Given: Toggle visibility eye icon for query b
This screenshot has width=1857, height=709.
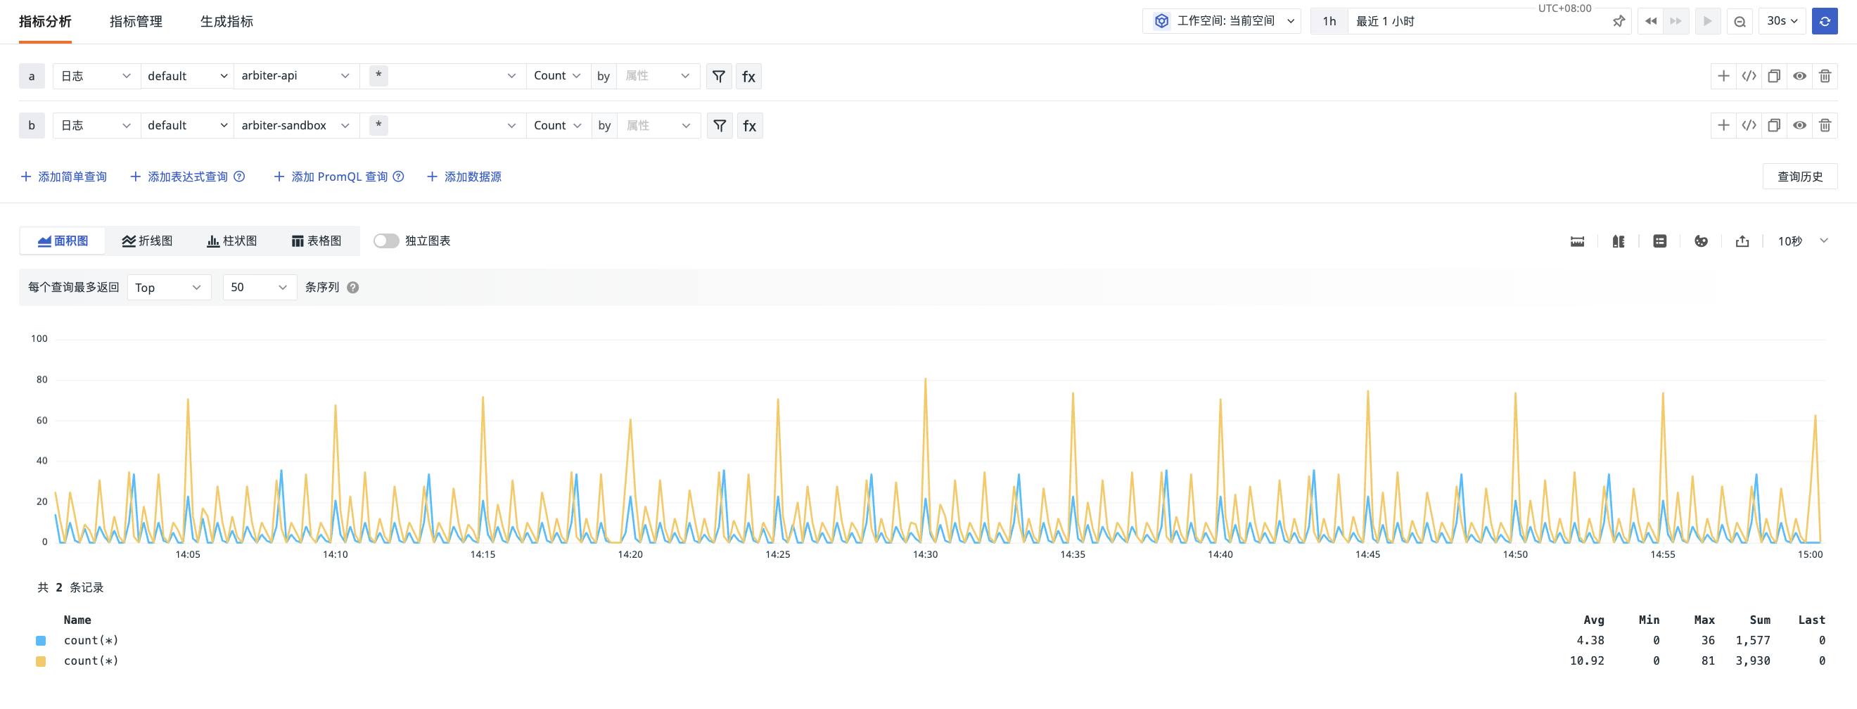Looking at the screenshot, I should coord(1799,125).
